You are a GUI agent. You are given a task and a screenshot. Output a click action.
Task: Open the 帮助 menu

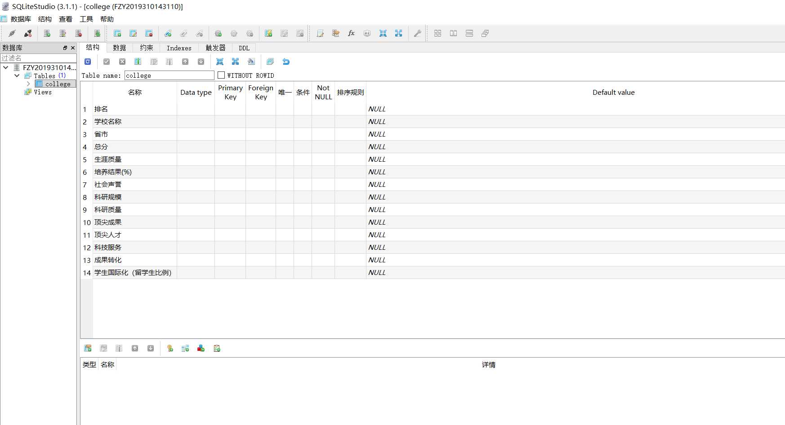click(x=107, y=19)
